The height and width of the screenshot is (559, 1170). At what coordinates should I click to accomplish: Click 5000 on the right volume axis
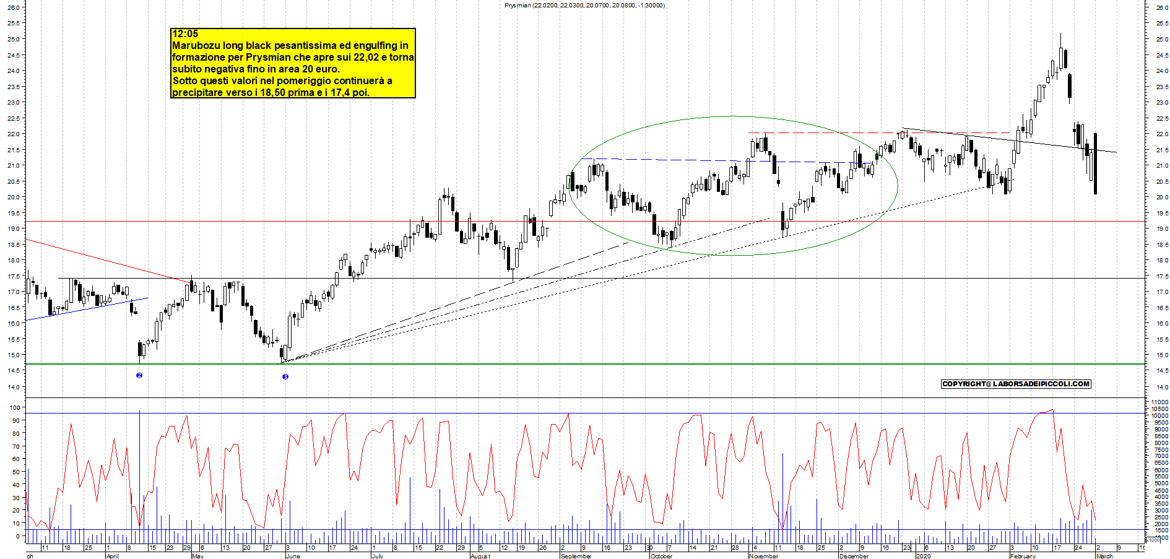coord(1161,483)
